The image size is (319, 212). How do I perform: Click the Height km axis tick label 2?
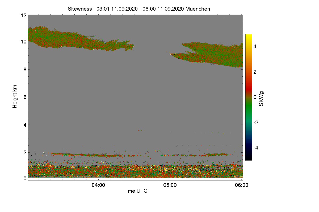[25, 152]
